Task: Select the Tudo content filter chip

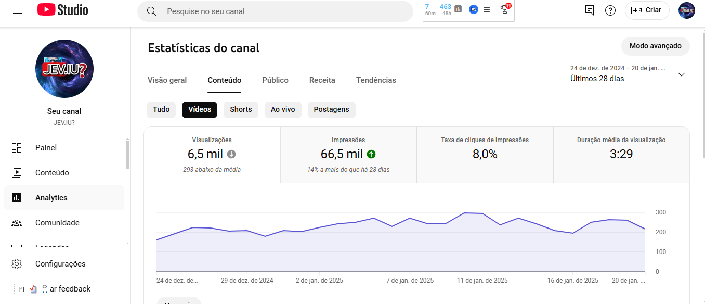Action: coord(161,110)
